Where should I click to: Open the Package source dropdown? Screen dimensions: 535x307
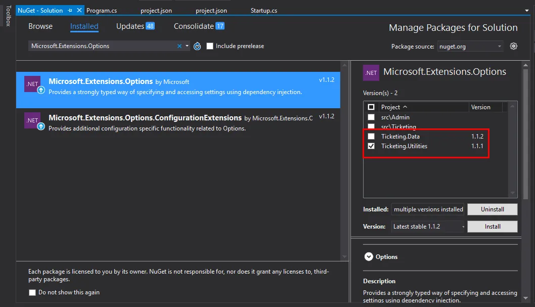(x=470, y=46)
